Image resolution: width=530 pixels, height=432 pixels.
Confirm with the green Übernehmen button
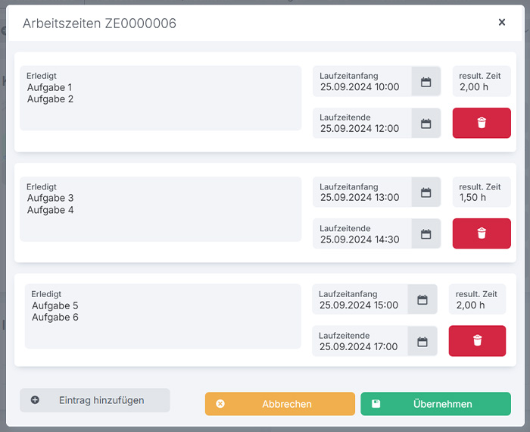435,404
